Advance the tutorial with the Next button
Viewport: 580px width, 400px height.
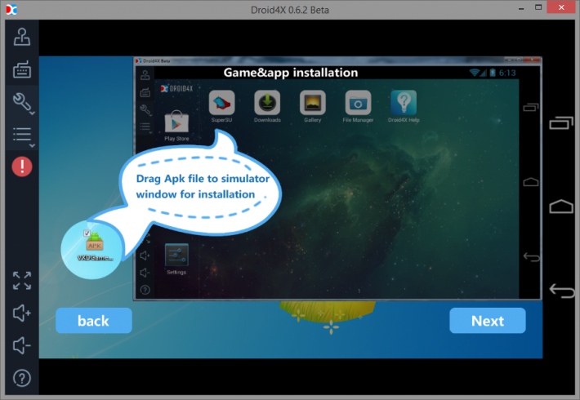pos(488,321)
